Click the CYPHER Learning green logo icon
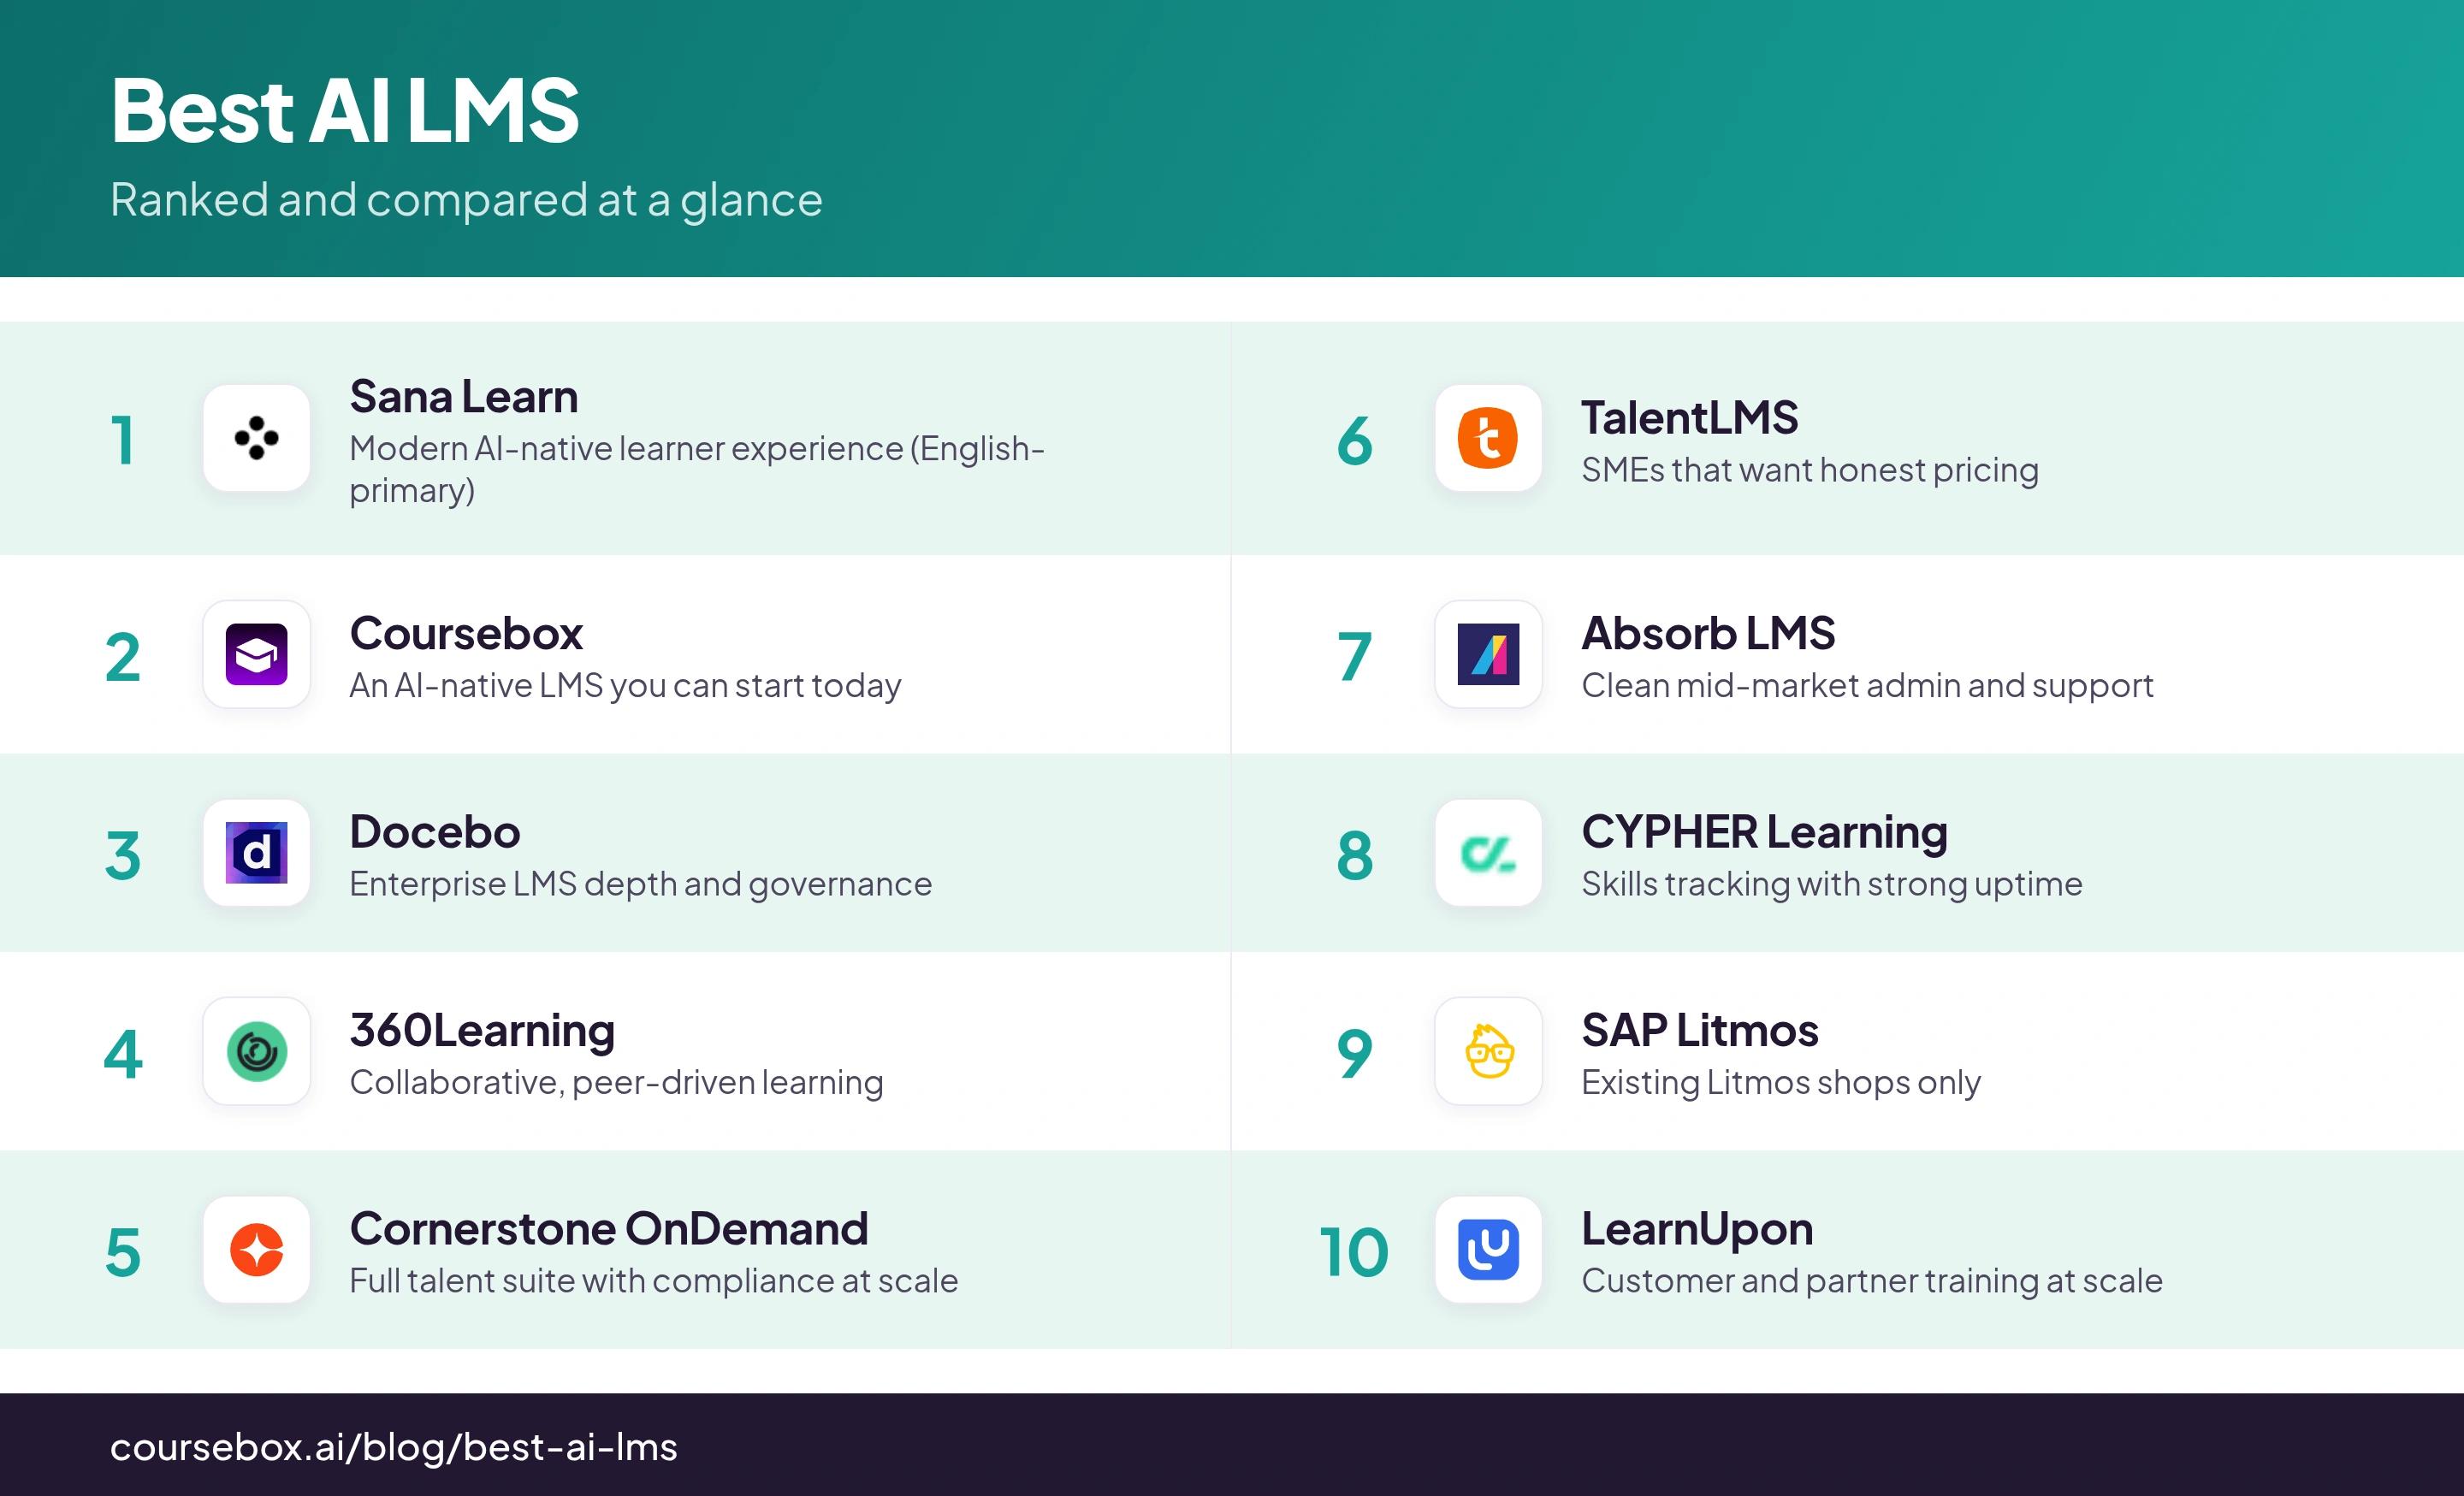The width and height of the screenshot is (2464, 1496). 1488,853
